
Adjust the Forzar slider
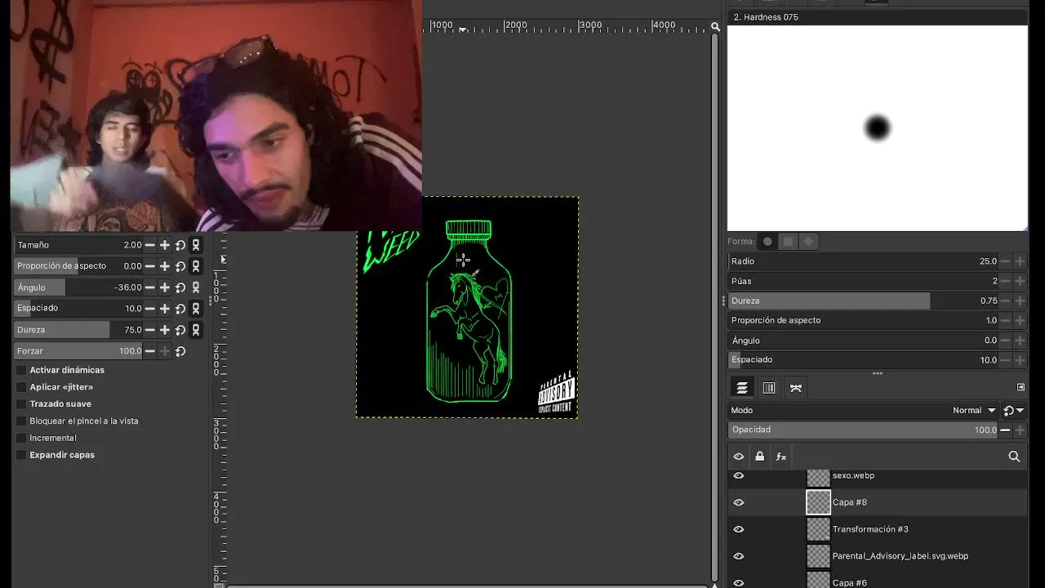click(78, 351)
